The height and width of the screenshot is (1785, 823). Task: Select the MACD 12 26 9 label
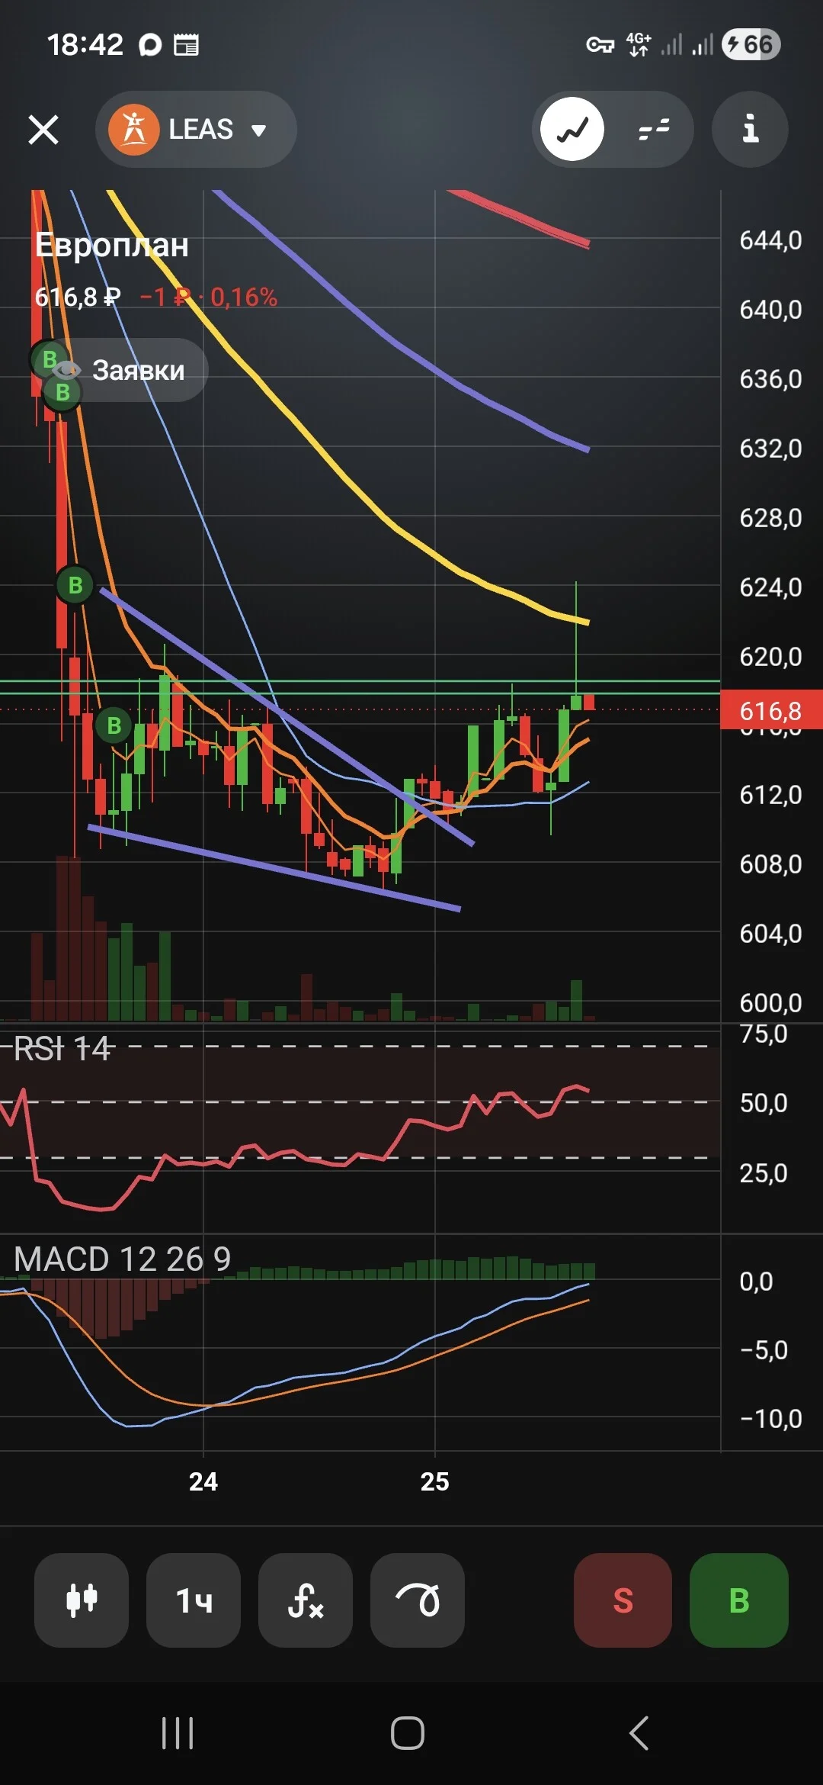(123, 1259)
